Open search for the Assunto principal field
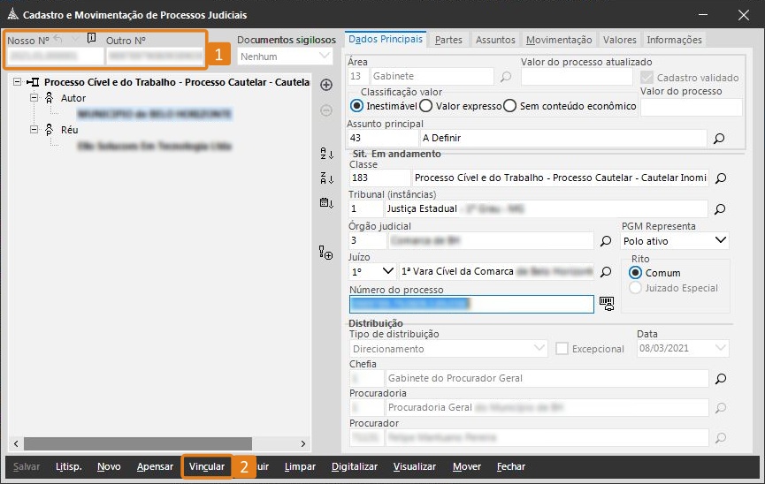The height and width of the screenshot is (484, 765). 719,139
